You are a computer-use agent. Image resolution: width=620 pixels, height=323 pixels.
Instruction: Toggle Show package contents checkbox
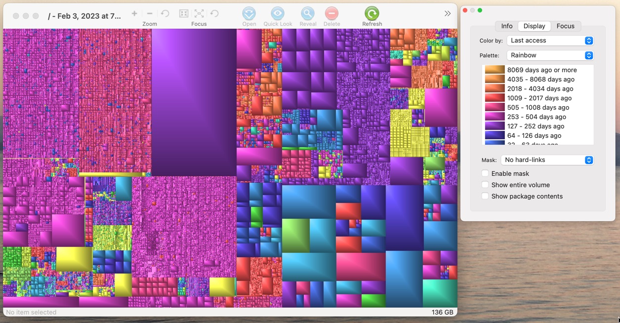485,196
